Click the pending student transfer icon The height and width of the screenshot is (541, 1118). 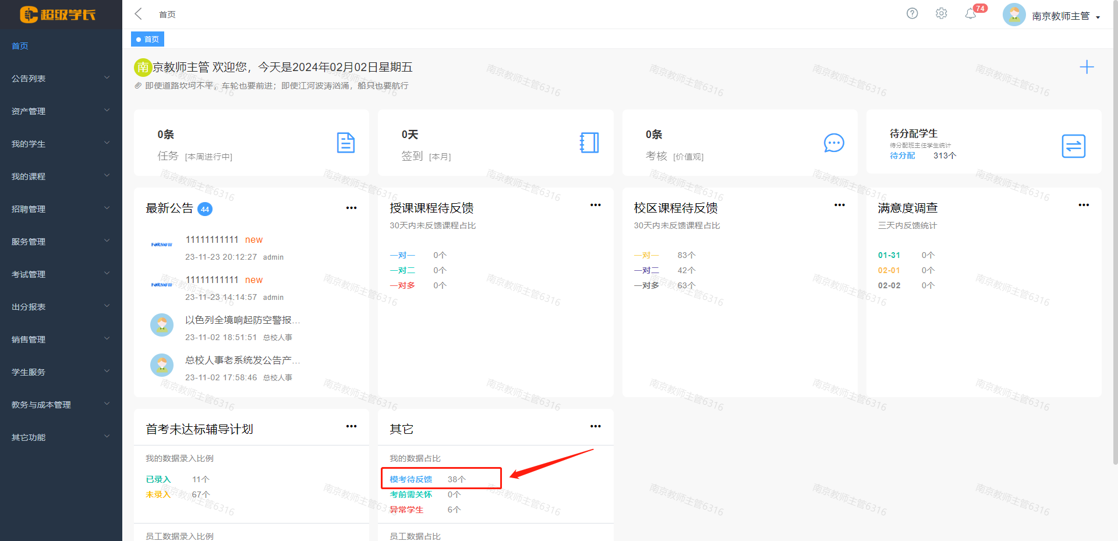[x=1073, y=146]
